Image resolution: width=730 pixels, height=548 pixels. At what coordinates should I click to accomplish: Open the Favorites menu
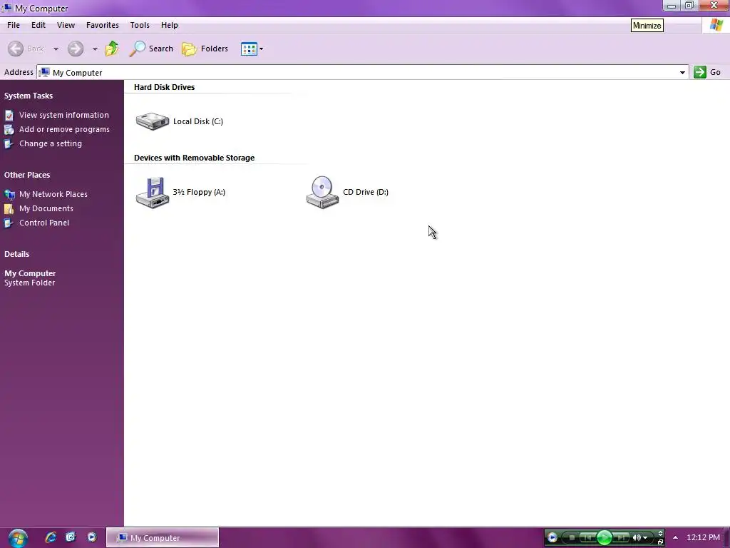(103, 25)
